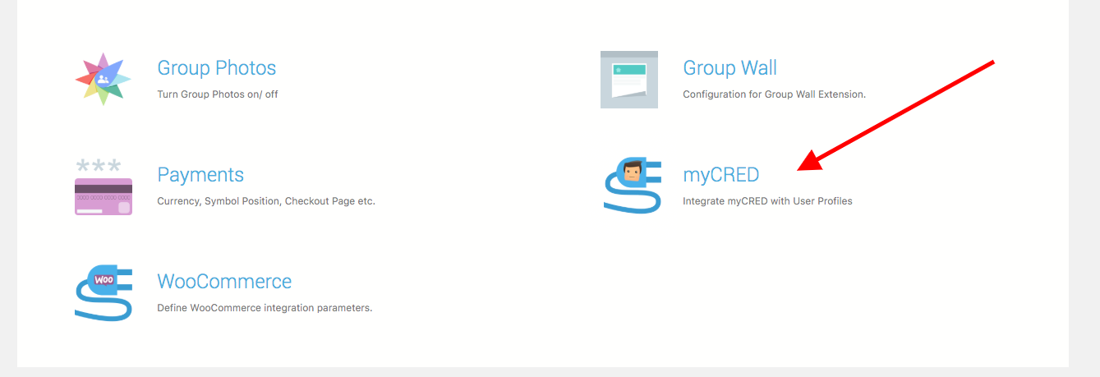Click the myCRED plug icon
The image size is (1100, 377).
[x=632, y=186]
